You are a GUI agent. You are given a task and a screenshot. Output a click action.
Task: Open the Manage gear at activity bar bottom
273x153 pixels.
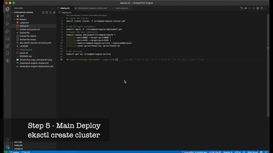(x=7, y=147)
